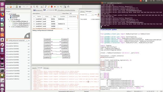Select 0.0.0.x: ModbusRequest_0 in the tree
The height and width of the screenshot is (92, 163).
22,23
